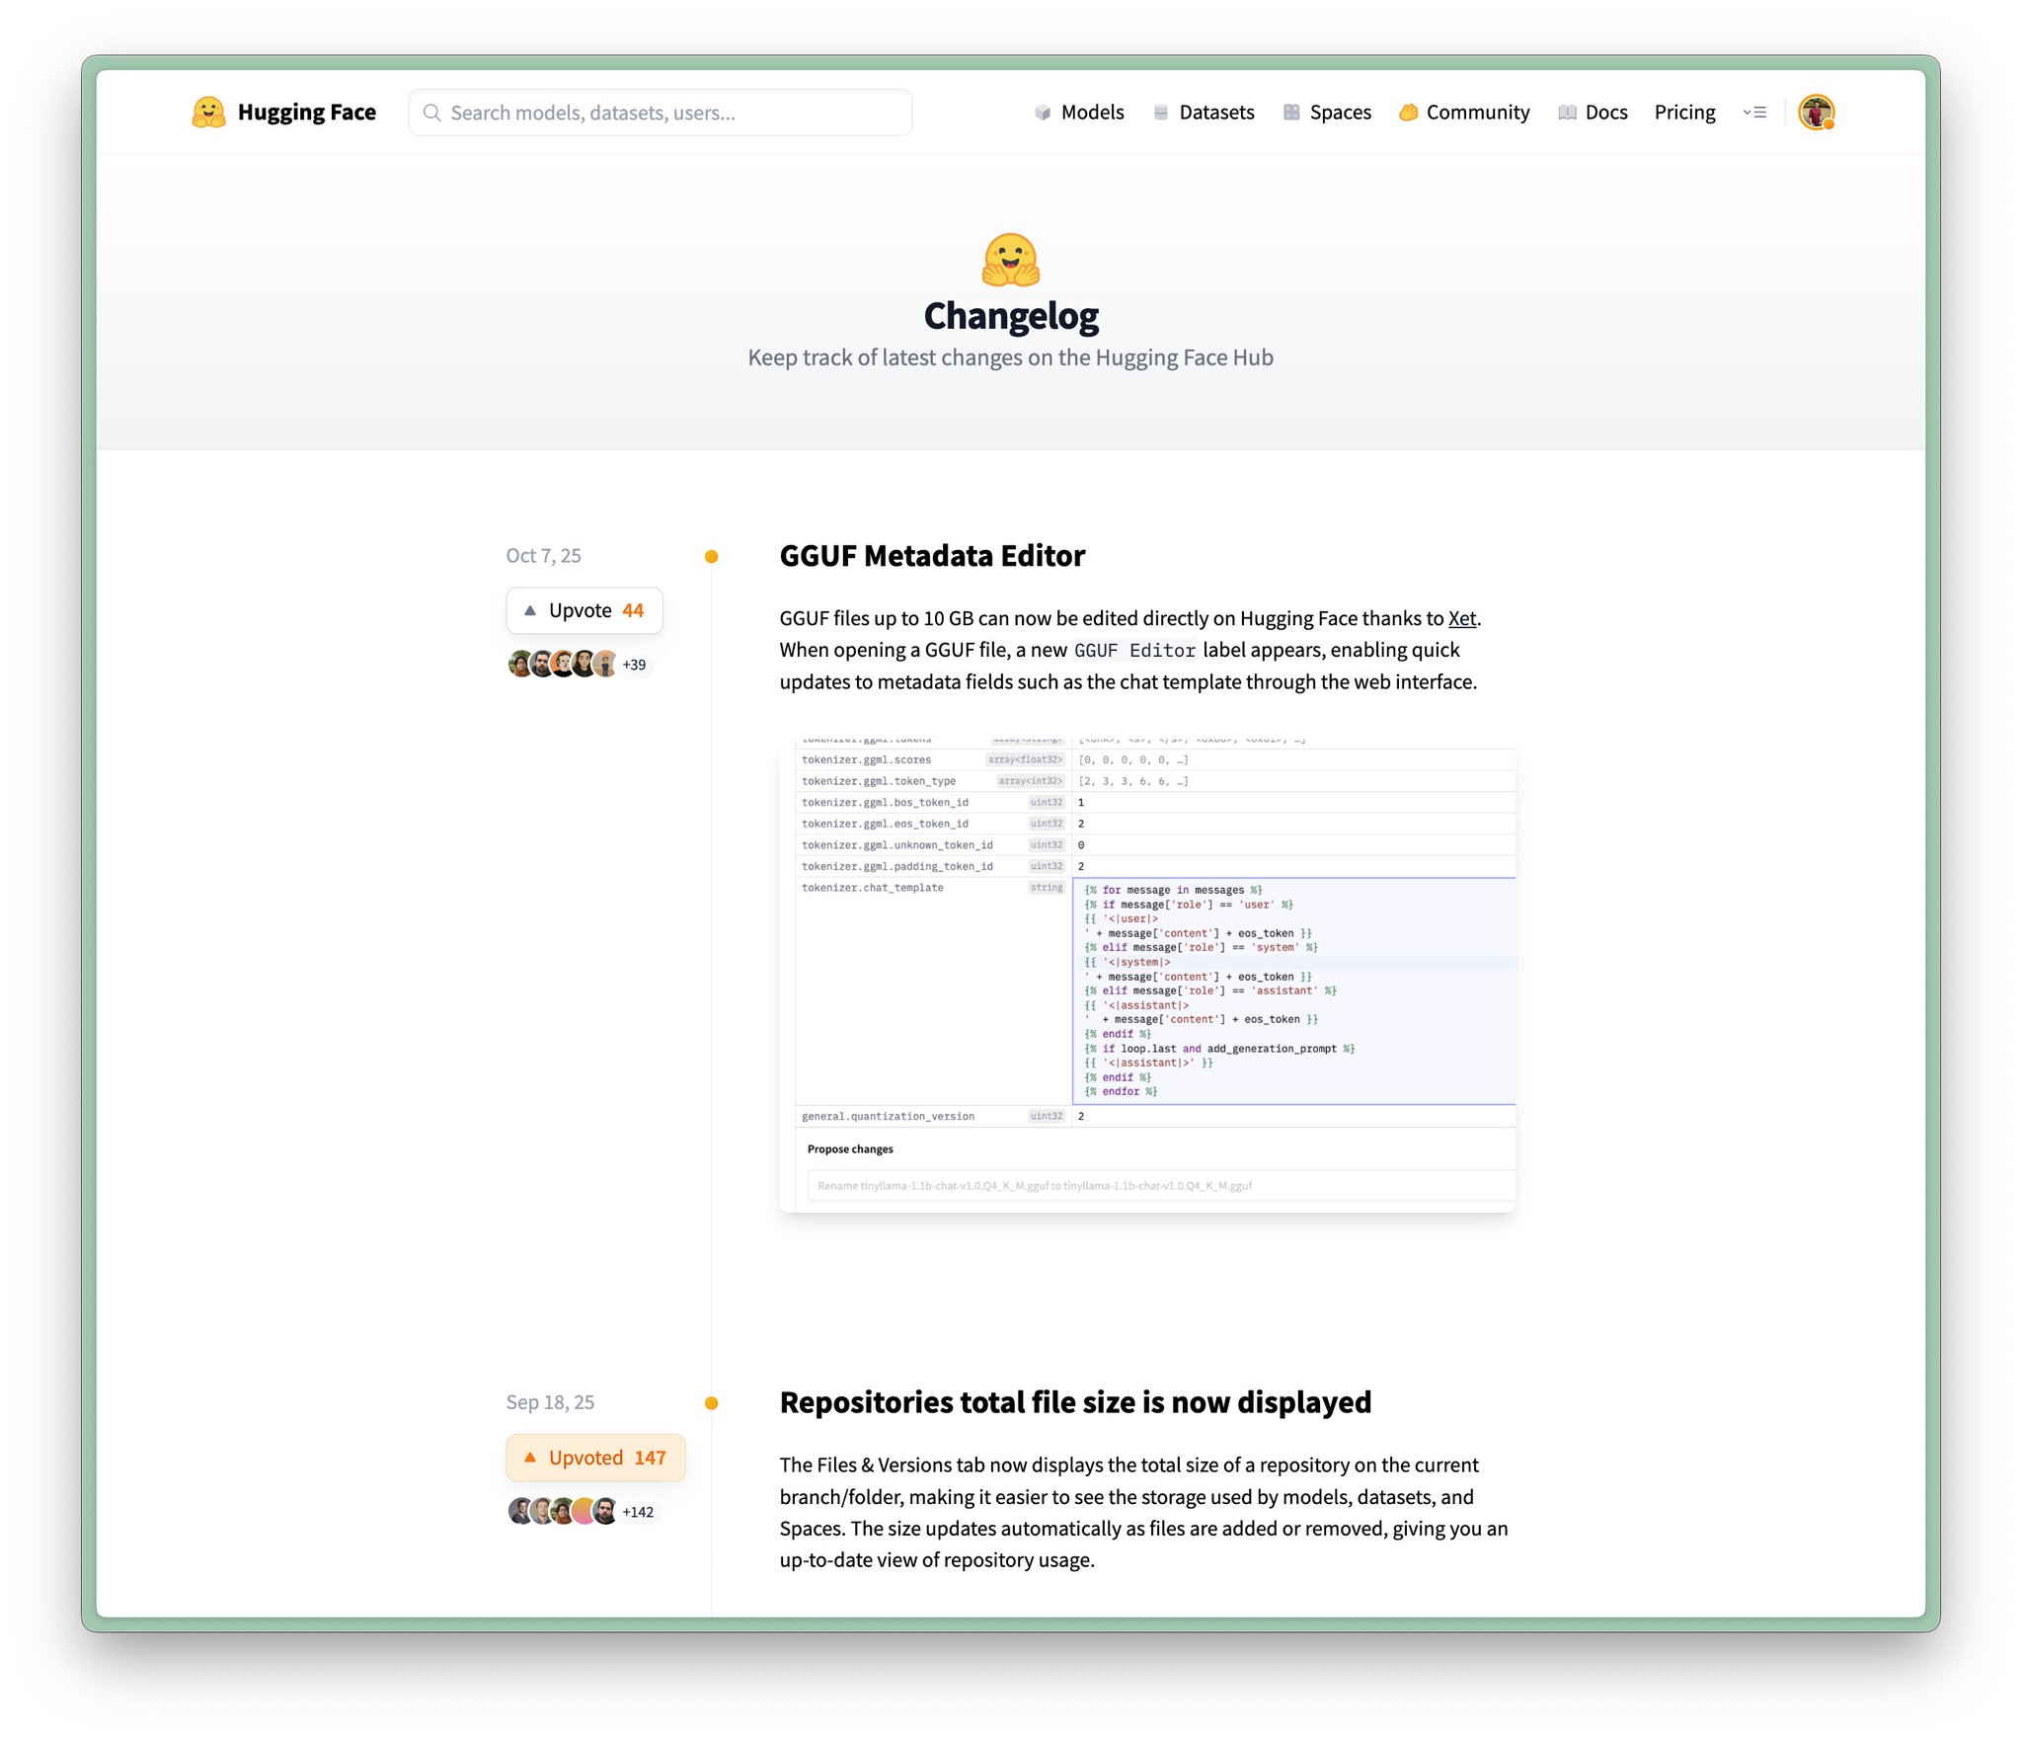Screen dimensions: 2022x1740
Task: Go to the Pricing page
Action: pos(1684,113)
